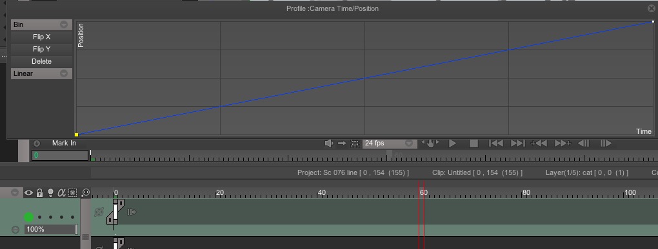
Task: Click frame 100 on the timeline ruler
Action: (630, 192)
